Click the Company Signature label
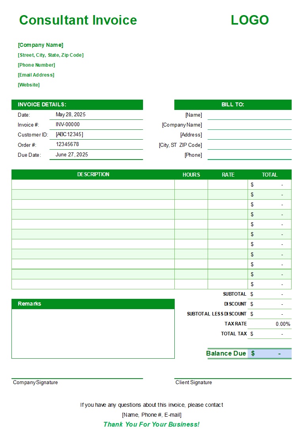Viewport: 292px width, 429px height. (35, 383)
